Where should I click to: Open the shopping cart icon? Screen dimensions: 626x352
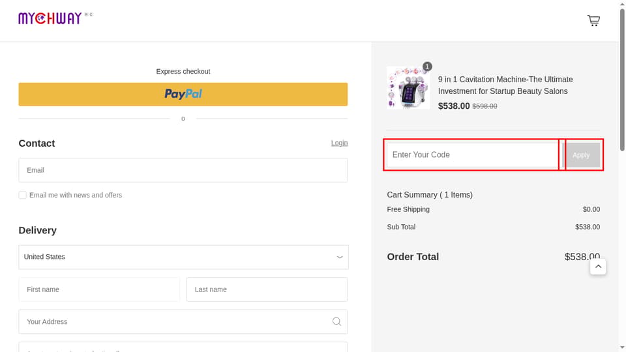[593, 20]
